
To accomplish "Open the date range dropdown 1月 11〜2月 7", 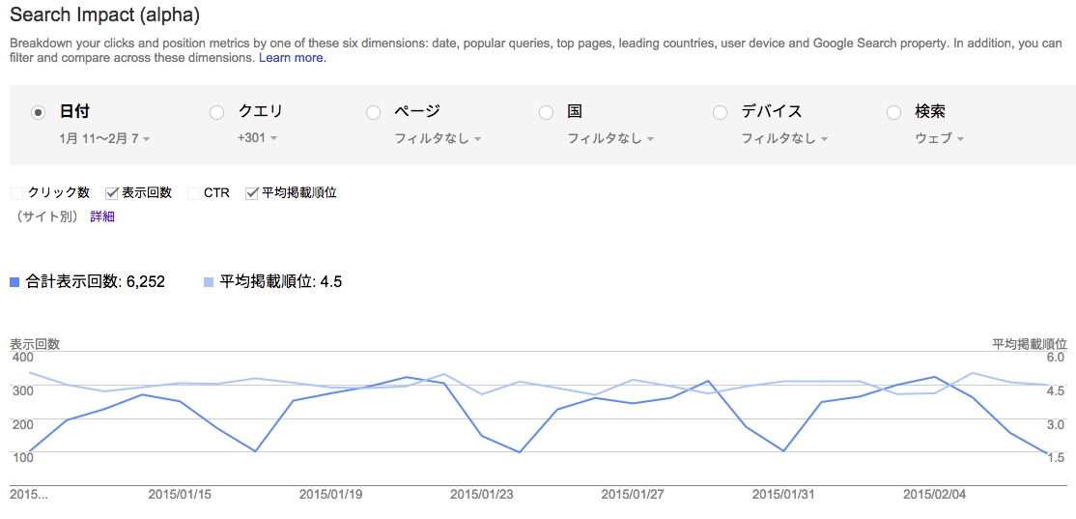I will (105, 138).
